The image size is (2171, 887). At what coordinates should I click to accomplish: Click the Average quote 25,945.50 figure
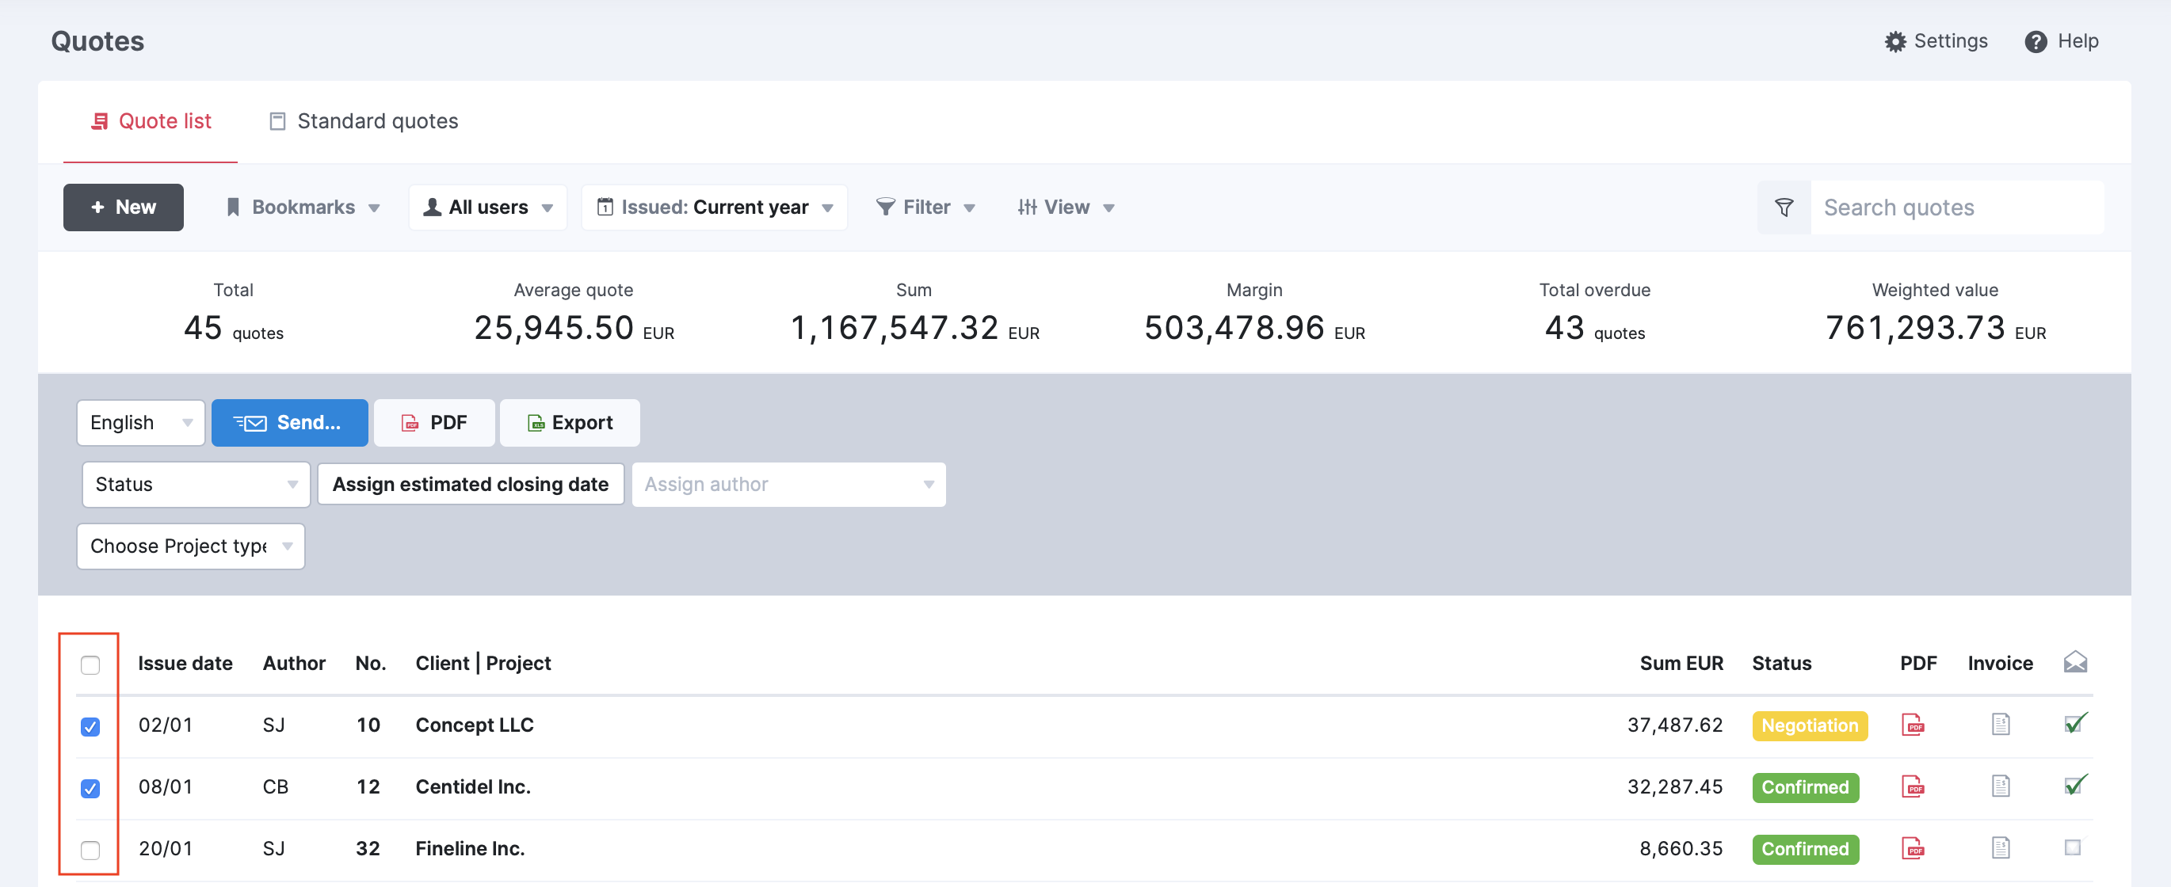point(574,328)
